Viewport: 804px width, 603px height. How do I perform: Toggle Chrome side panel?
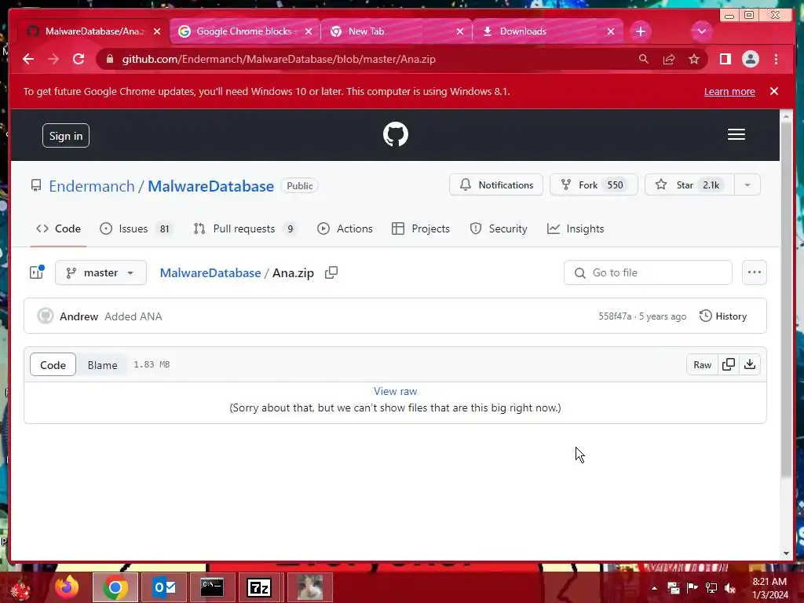725,60
